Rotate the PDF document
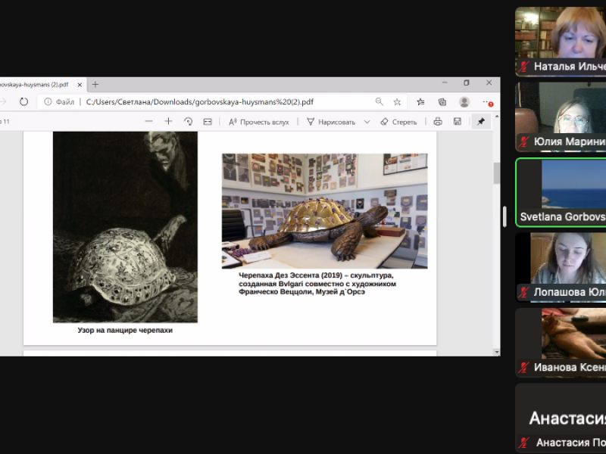 pyautogui.click(x=188, y=121)
